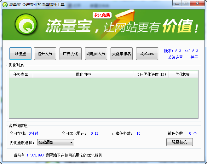Image resolution: width=207 pixels, height=164 pixels.
Task: Open the 广告优化 function
Action: pyautogui.click(x=71, y=54)
